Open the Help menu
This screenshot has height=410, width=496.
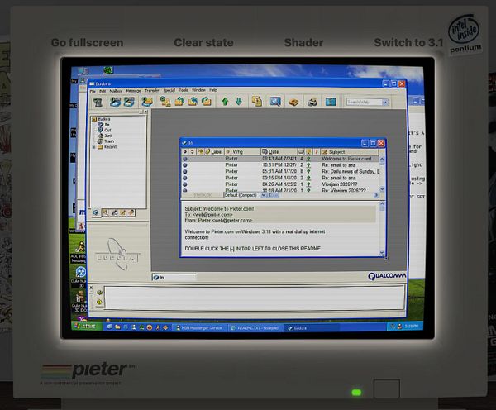pyautogui.click(x=213, y=90)
